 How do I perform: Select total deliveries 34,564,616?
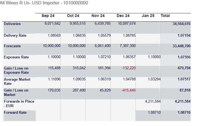click(182, 24)
